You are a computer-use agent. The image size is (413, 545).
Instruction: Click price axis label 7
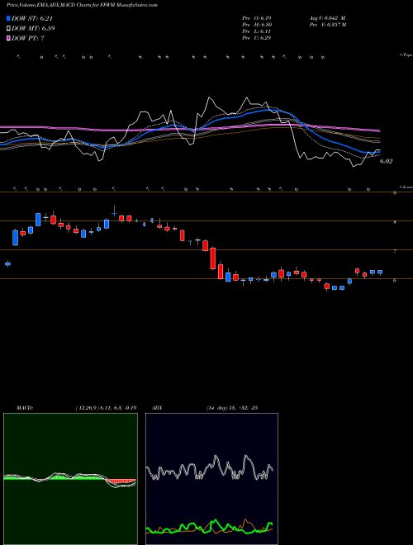(395, 251)
